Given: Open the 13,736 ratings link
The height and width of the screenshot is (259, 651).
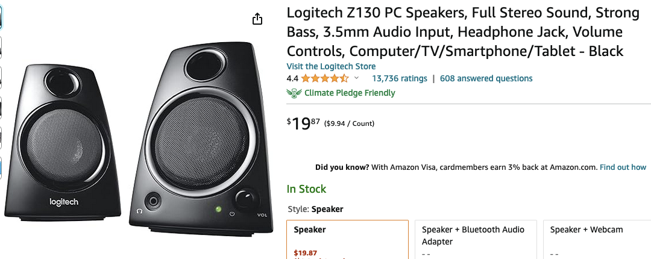Looking at the screenshot, I should [x=399, y=78].
